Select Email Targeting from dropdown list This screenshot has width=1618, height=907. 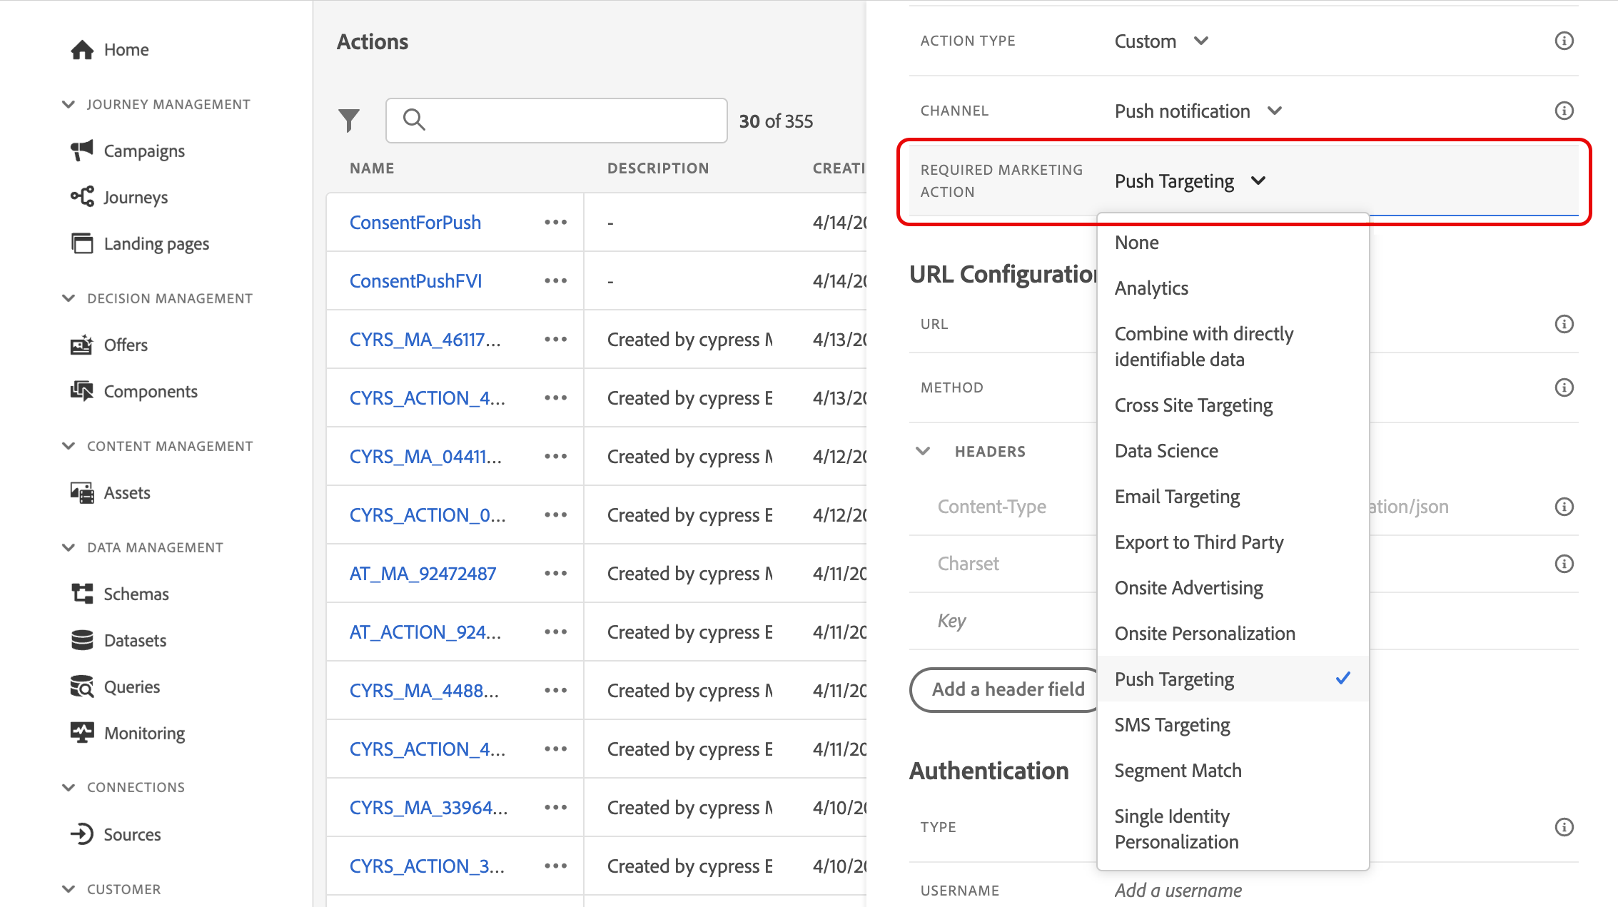tap(1177, 497)
